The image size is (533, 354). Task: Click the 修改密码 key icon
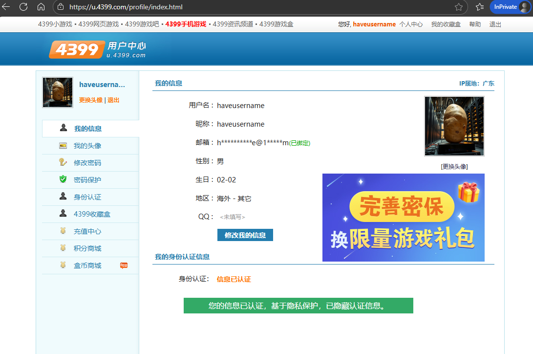(63, 162)
